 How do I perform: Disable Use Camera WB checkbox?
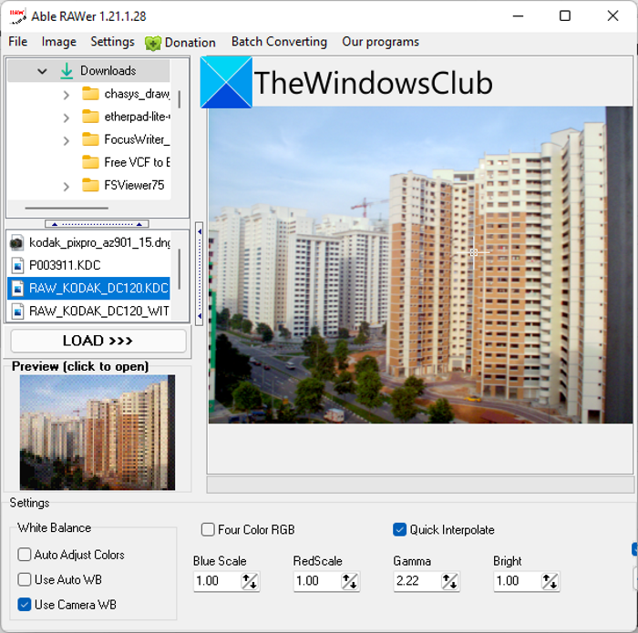[25, 605]
